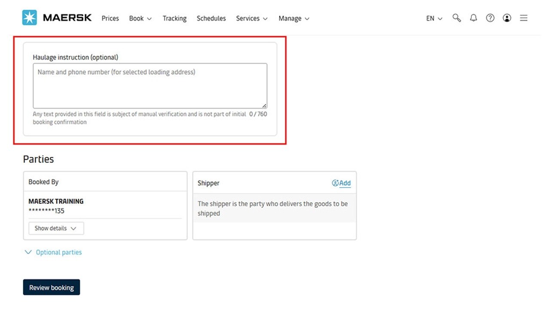Image resolution: width=550 pixels, height=309 pixels.
Task: Go to the Prices page
Action: tap(110, 18)
